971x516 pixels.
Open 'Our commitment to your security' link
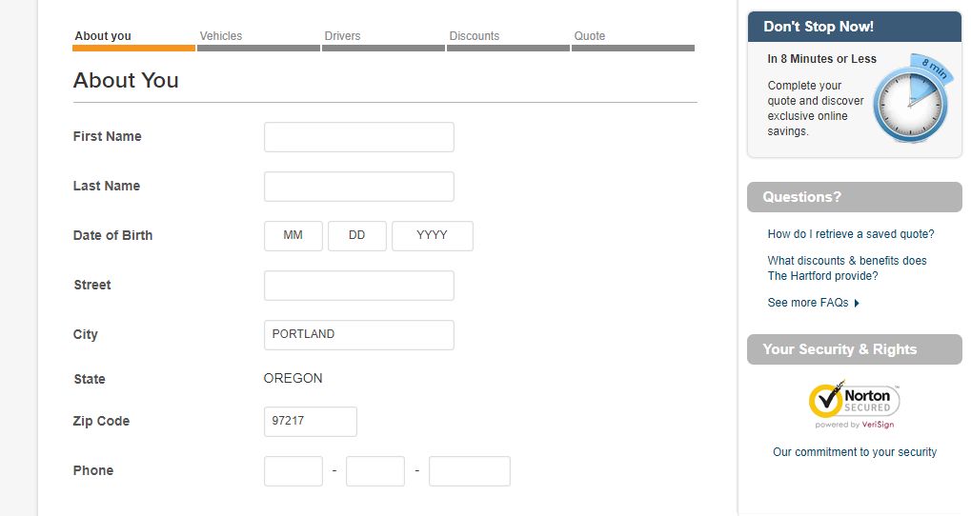tap(854, 452)
